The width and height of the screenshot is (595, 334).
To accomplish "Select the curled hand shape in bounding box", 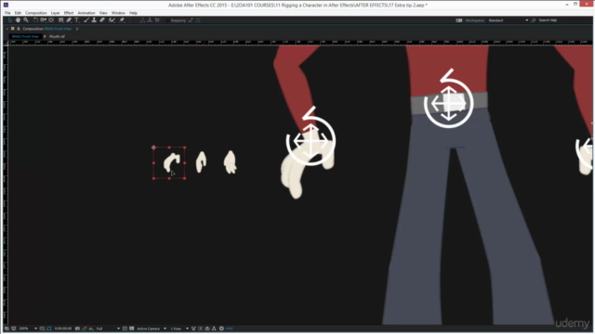I will (171, 162).
